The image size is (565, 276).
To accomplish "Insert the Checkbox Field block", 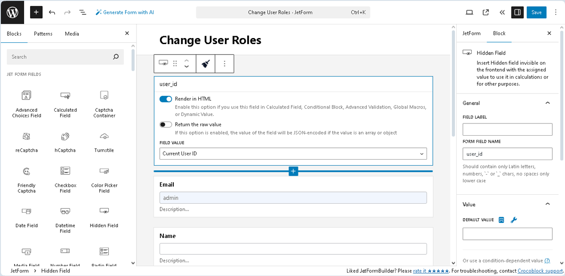I will point(65,180).
